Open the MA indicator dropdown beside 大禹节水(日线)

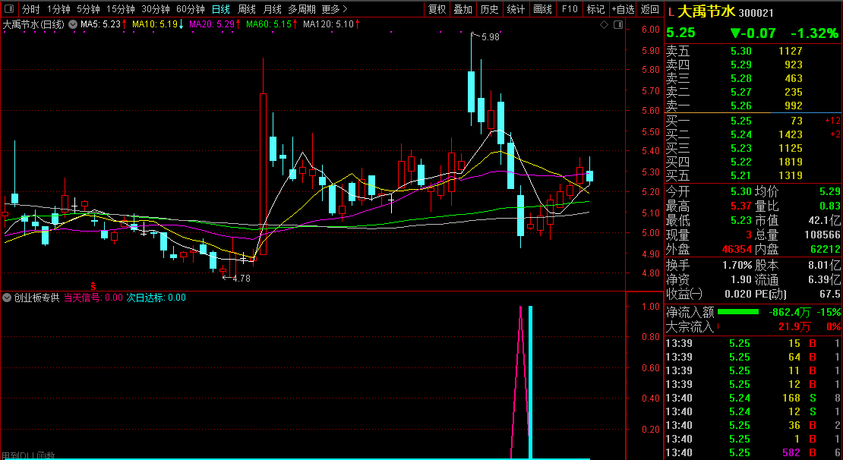coord(72,24)
